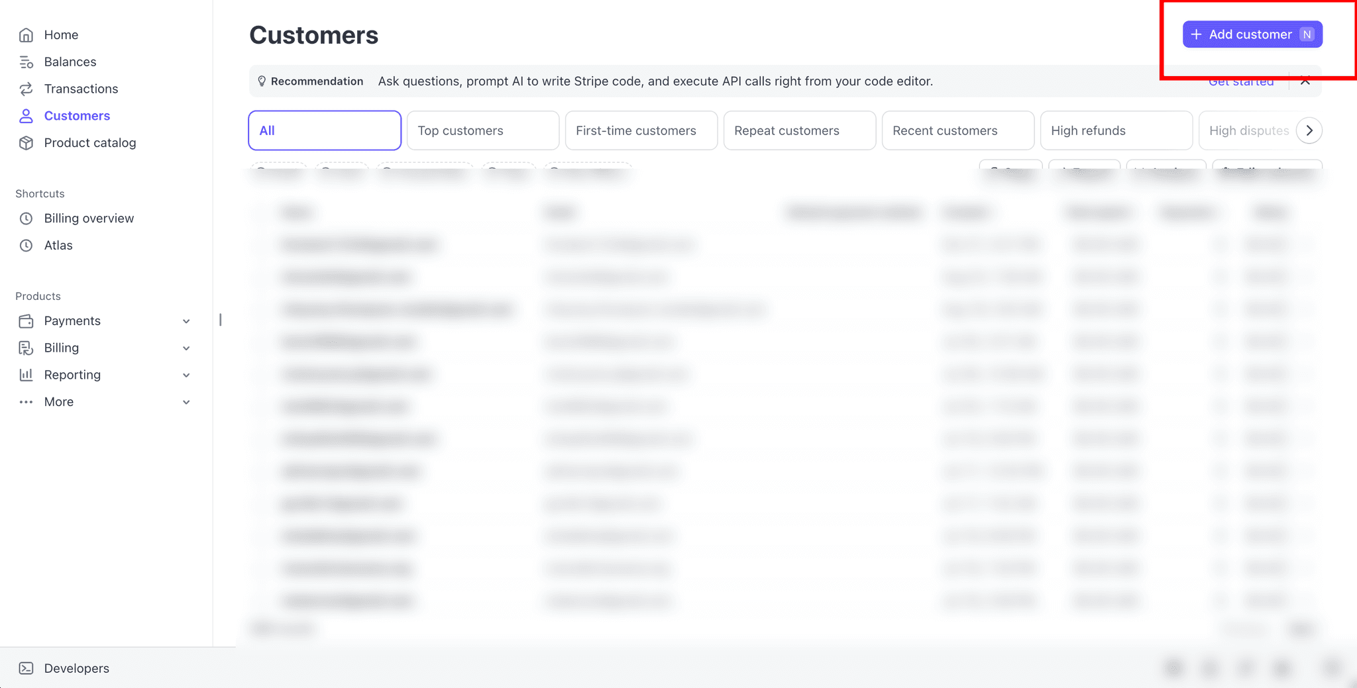Image resolution: width=1357 pixels, height=688 pixels.
Task: Click the Add customer button
Action: pyautogui.click(x=1252, y=34)
